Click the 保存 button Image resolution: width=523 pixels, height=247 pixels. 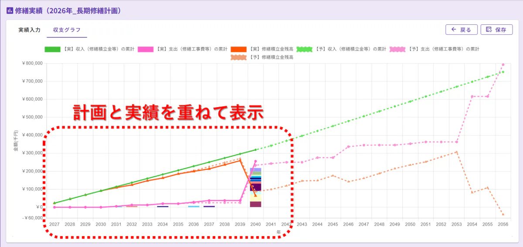tap(496, 30)
